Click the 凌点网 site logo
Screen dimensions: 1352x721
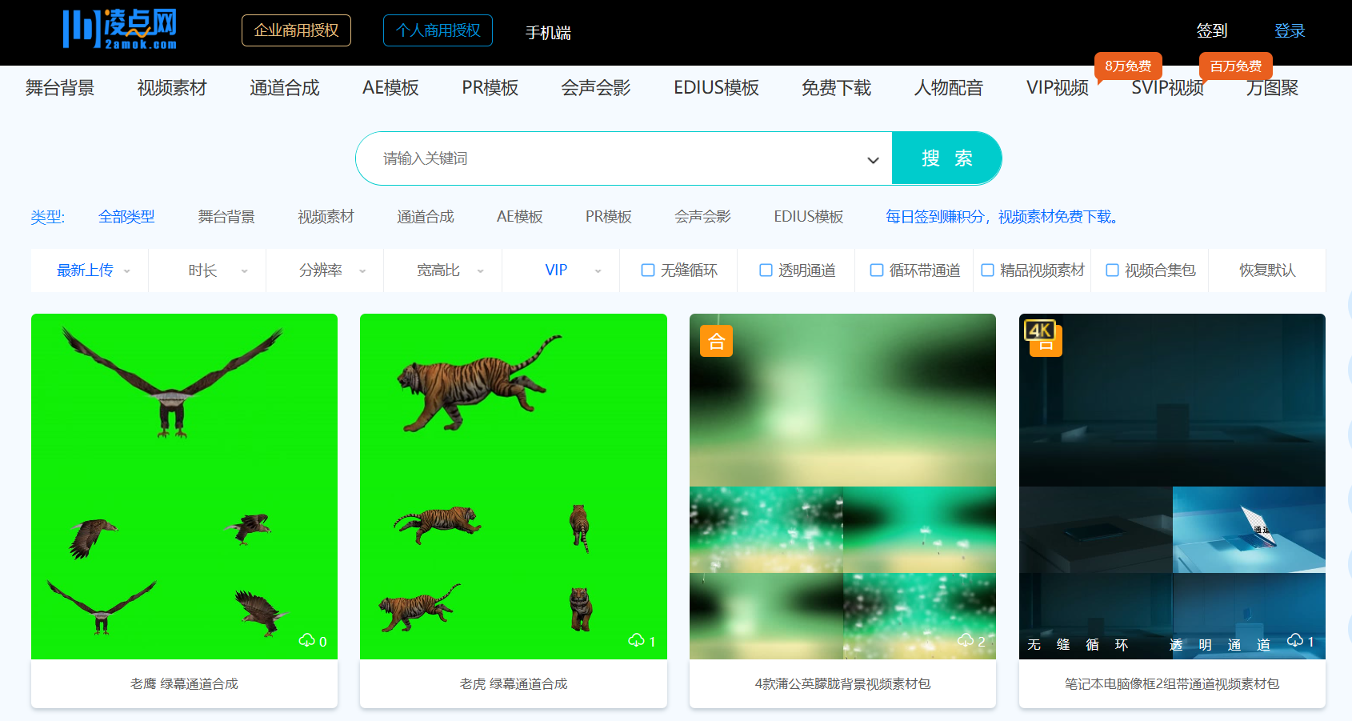pos(118,29)
